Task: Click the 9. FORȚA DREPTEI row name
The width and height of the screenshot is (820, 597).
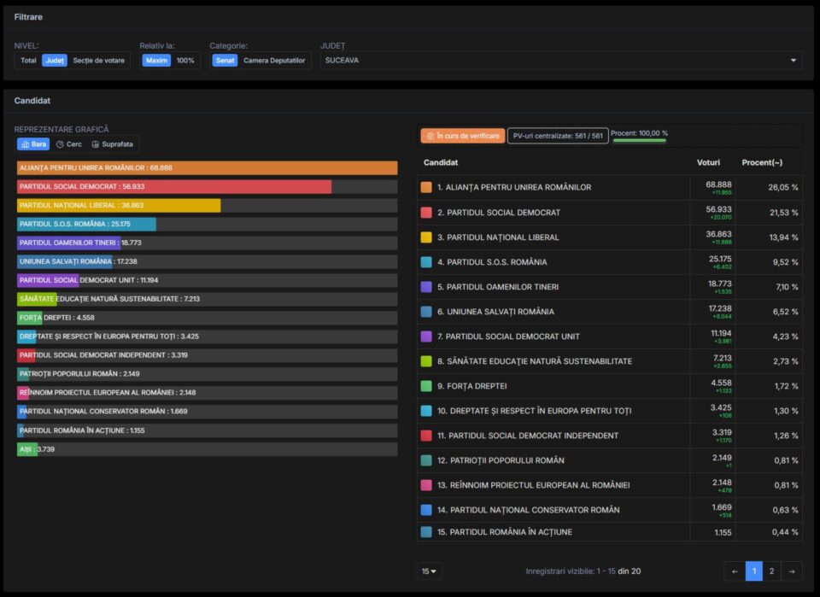Action: click(472, 386)
